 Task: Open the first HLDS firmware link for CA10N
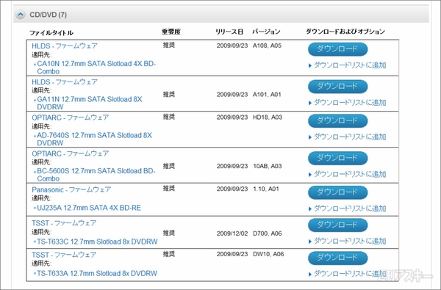coord(65,46)
